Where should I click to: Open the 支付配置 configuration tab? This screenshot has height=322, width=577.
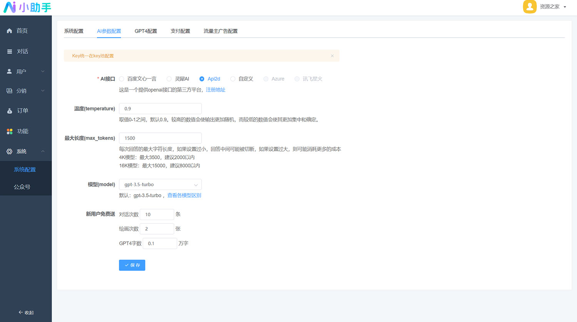coord(180,31)
